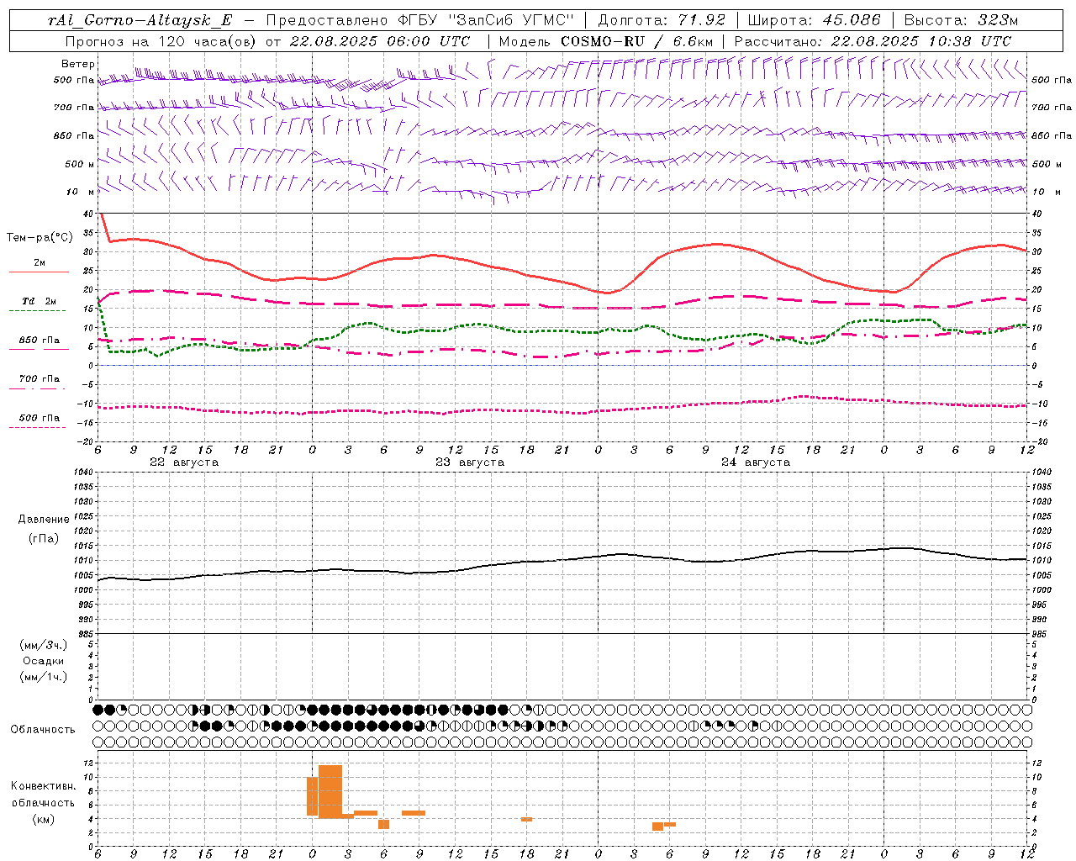1076x861 pixels.
Task: Click the text ФГБУ "ЗапСиб УГМС"
Action: pyautogui.click(x=485, y=20)
